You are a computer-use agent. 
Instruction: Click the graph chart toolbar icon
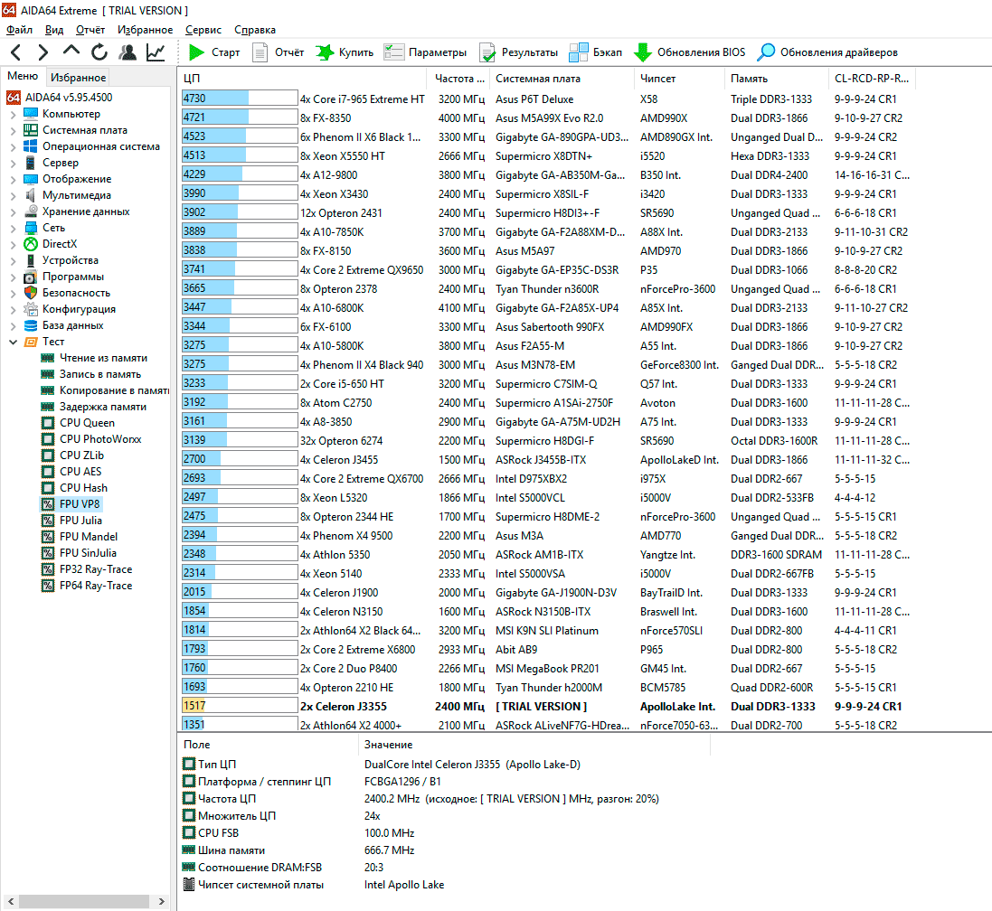(x=156, y=52)
